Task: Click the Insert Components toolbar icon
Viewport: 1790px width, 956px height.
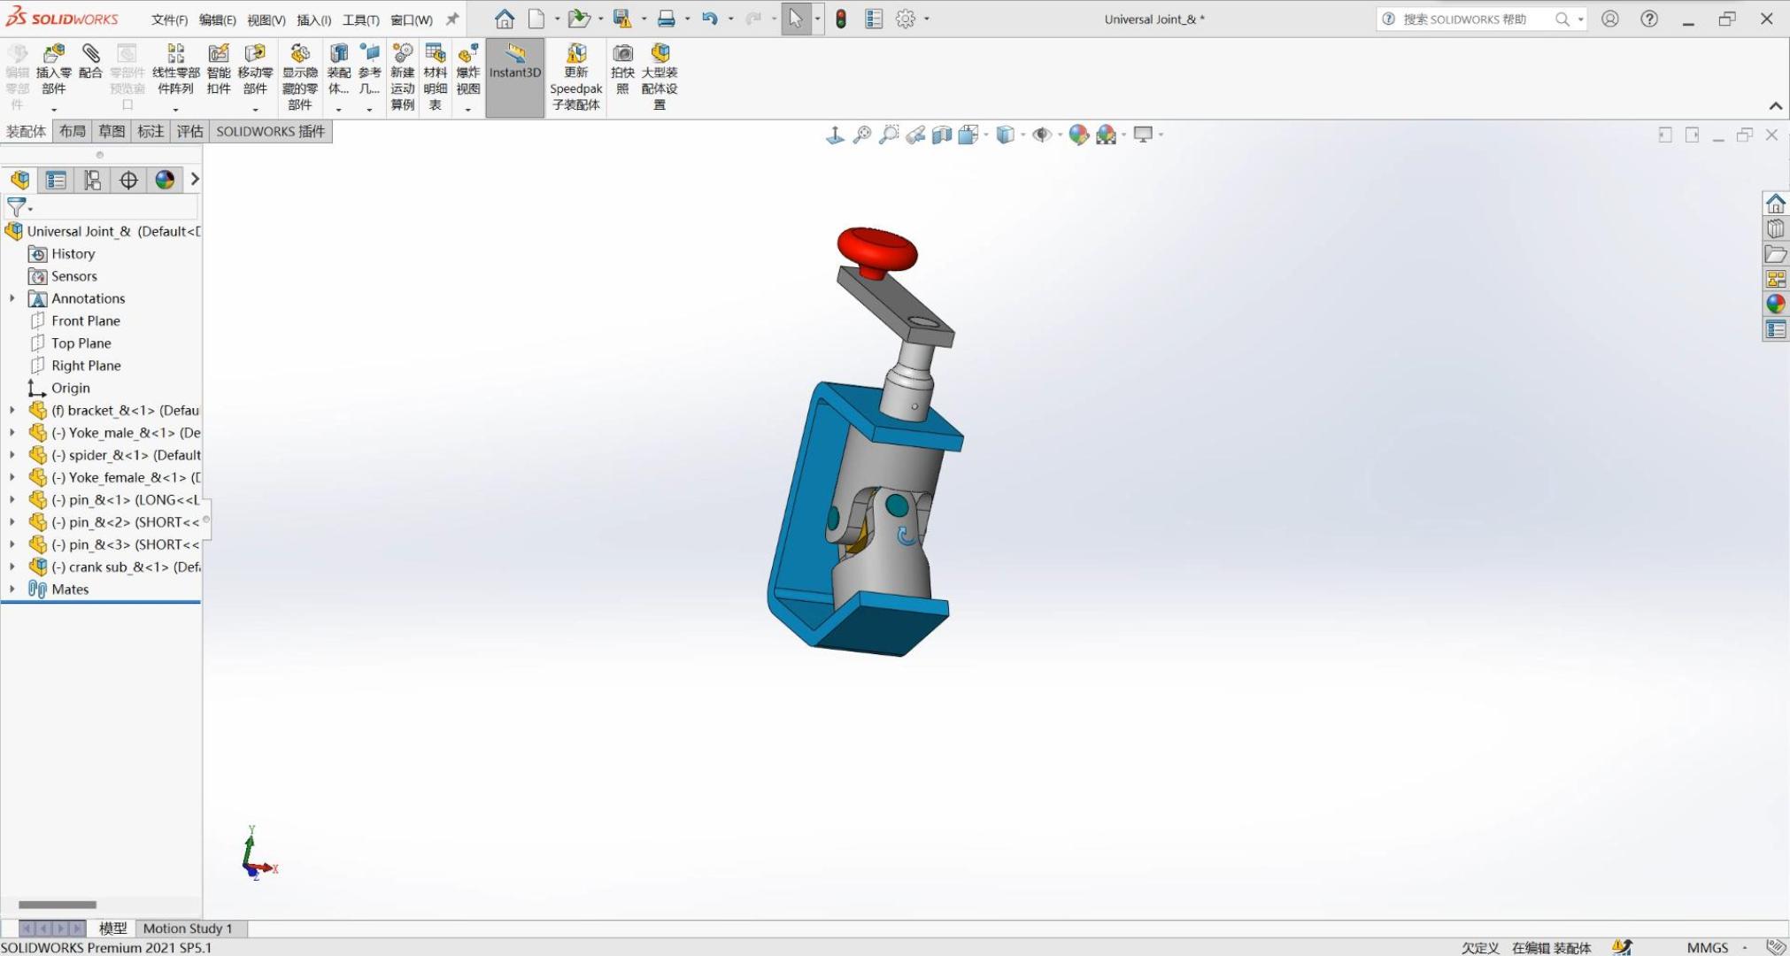Action: [53, 55]
